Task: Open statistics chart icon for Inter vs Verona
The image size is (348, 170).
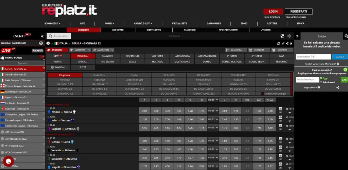Action: point(280,121)
